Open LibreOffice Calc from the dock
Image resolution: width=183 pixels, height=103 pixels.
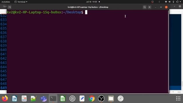click(63, 98)
